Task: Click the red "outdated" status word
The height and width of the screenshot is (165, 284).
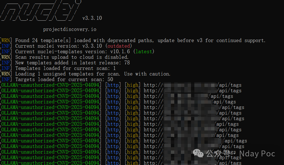Action: [x=119, y=46]
